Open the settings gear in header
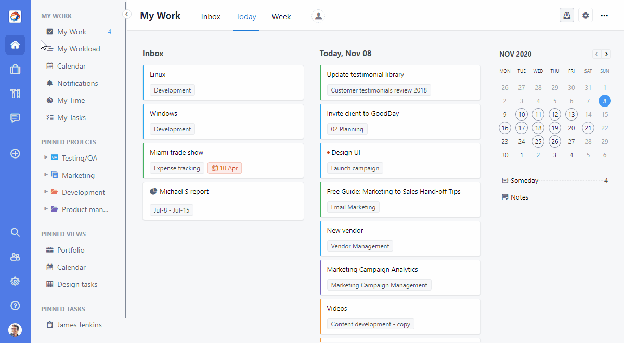Viewport: 624px width, 343px height. pyautogui.click(x=586, y=16)
